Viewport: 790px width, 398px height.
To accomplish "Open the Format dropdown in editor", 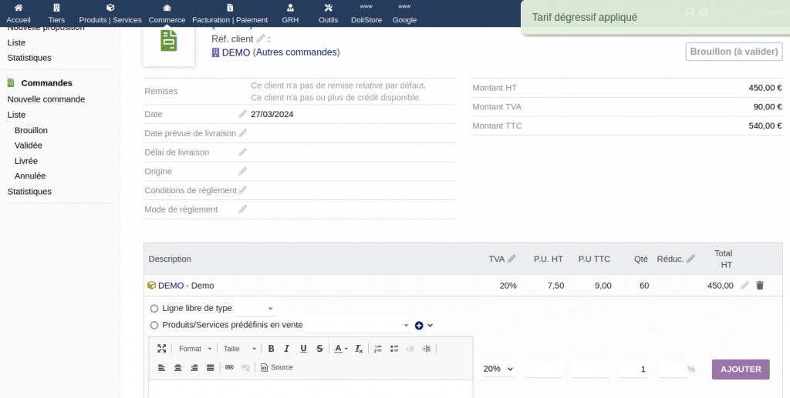I will (x=194, y=349).
